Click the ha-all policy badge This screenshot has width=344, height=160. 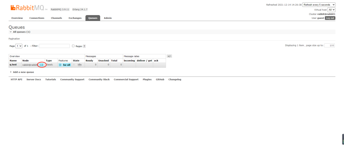point(67,65)
